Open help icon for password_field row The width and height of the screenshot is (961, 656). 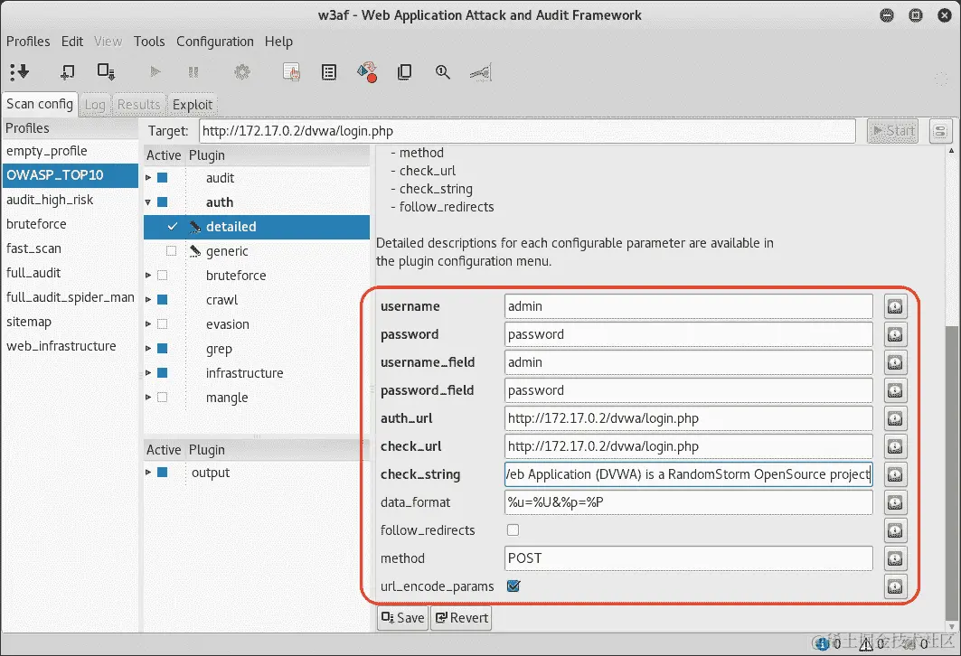coord(895,390)
